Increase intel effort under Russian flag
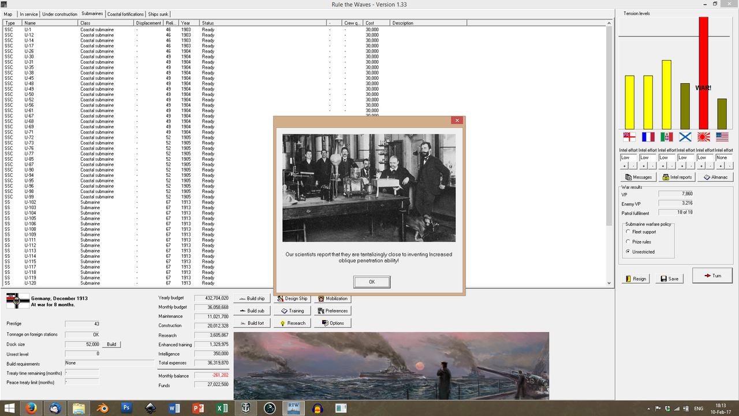 point(681,166)
